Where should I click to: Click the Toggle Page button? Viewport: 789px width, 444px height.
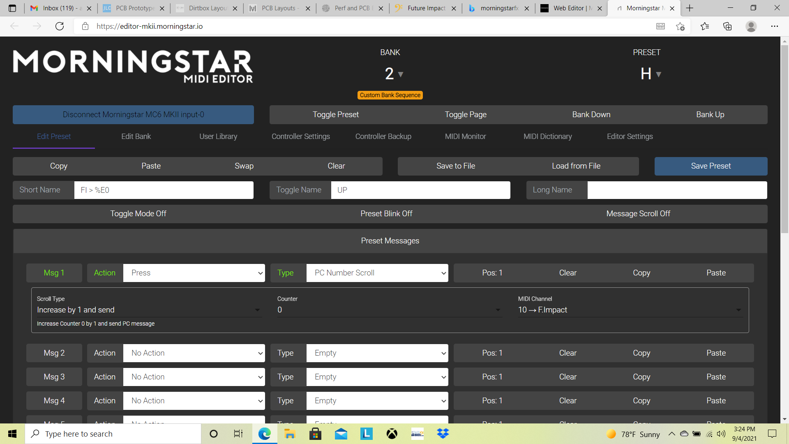click(x=466, y=115)
